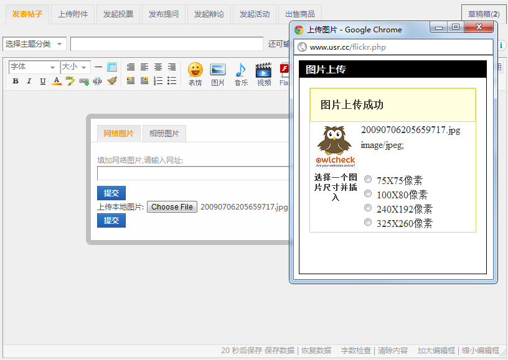Click the 清除内容 clear content link

click(393, 351)
